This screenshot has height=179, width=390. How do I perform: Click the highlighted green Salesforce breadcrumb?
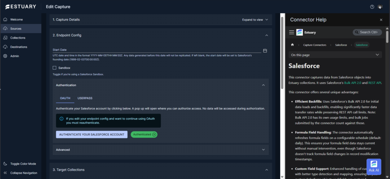coord(362,45)
